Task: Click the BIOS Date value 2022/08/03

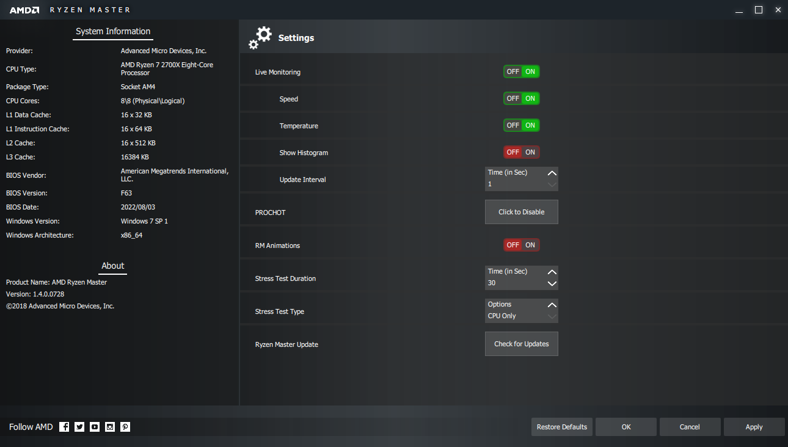Action: 138,207
